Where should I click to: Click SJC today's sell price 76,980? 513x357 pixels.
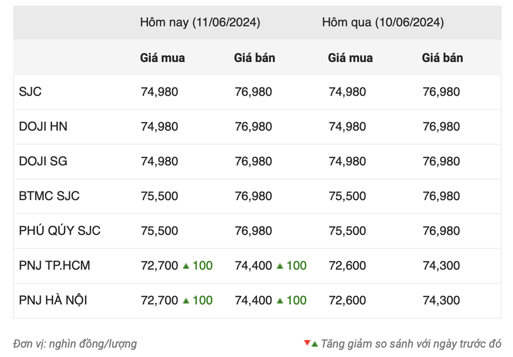tap(253, 92)
